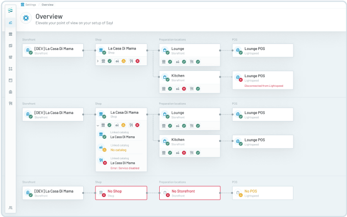347x217 pixels.
Task: Open the No POS card
Action: click(263, 192)
